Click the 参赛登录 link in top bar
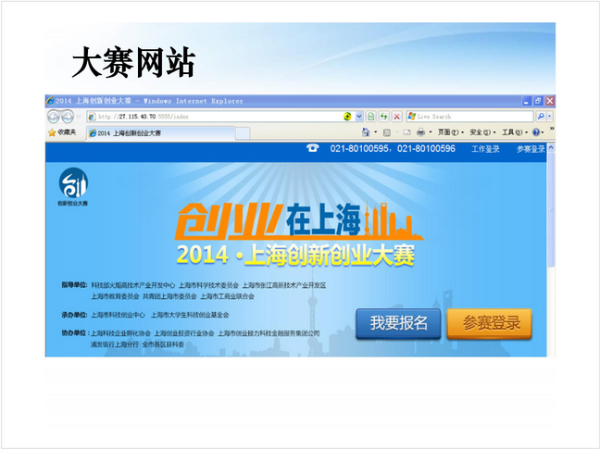Image resolution: width=600 pixels, height=450 pixels. coord(531,149)
